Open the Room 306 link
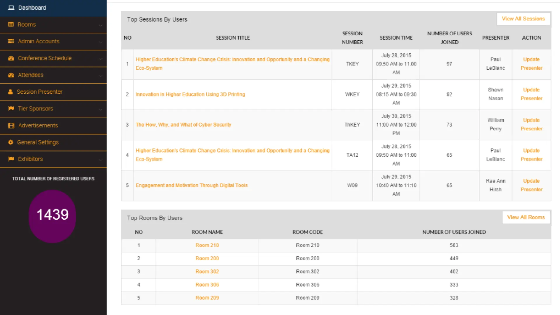The height and width of the screenshot is (315, 560). click(x=207, y=285)
